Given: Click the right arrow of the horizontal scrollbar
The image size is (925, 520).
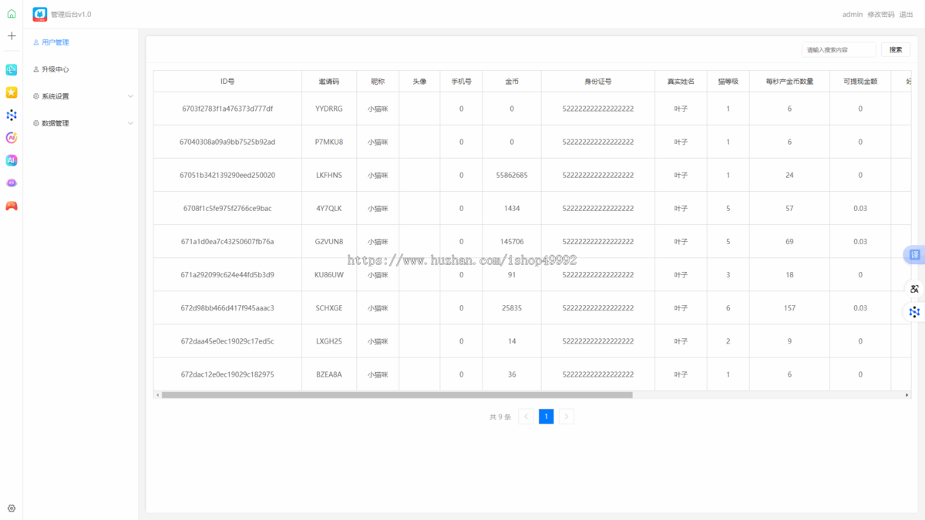Looking at the screenshot, I should tap(907, 395).
